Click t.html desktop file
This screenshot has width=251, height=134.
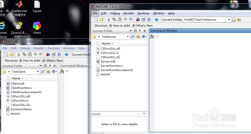(37, 28)
